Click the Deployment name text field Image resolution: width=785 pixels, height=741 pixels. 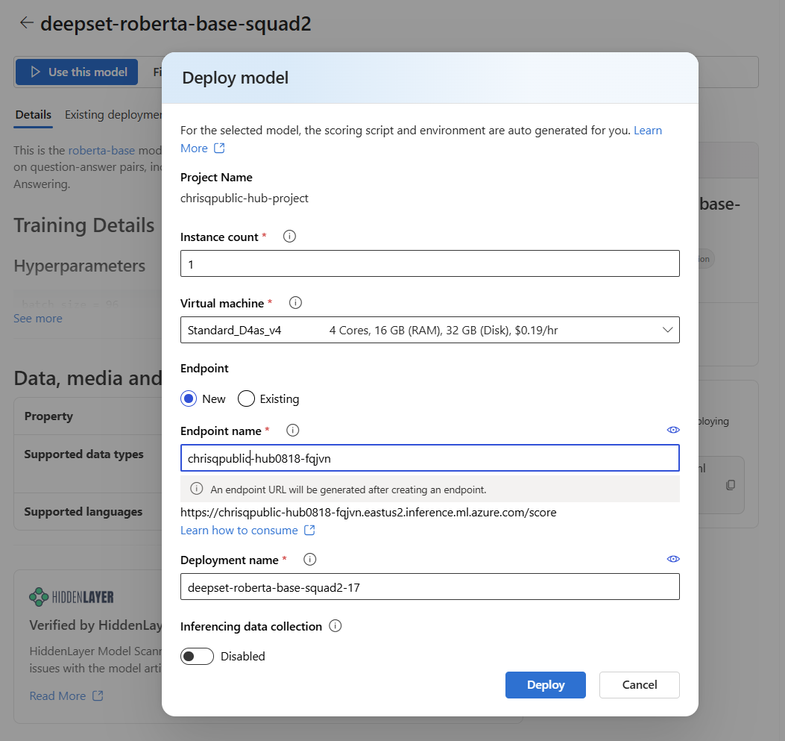click(x=429, y=587)
